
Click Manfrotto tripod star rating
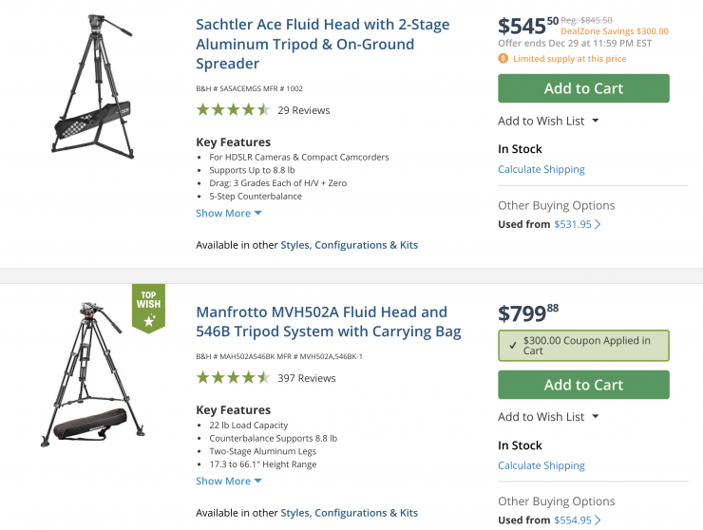[x=233, y=378]
